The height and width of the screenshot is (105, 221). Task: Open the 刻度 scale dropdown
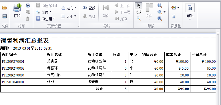tap(44, 12)
